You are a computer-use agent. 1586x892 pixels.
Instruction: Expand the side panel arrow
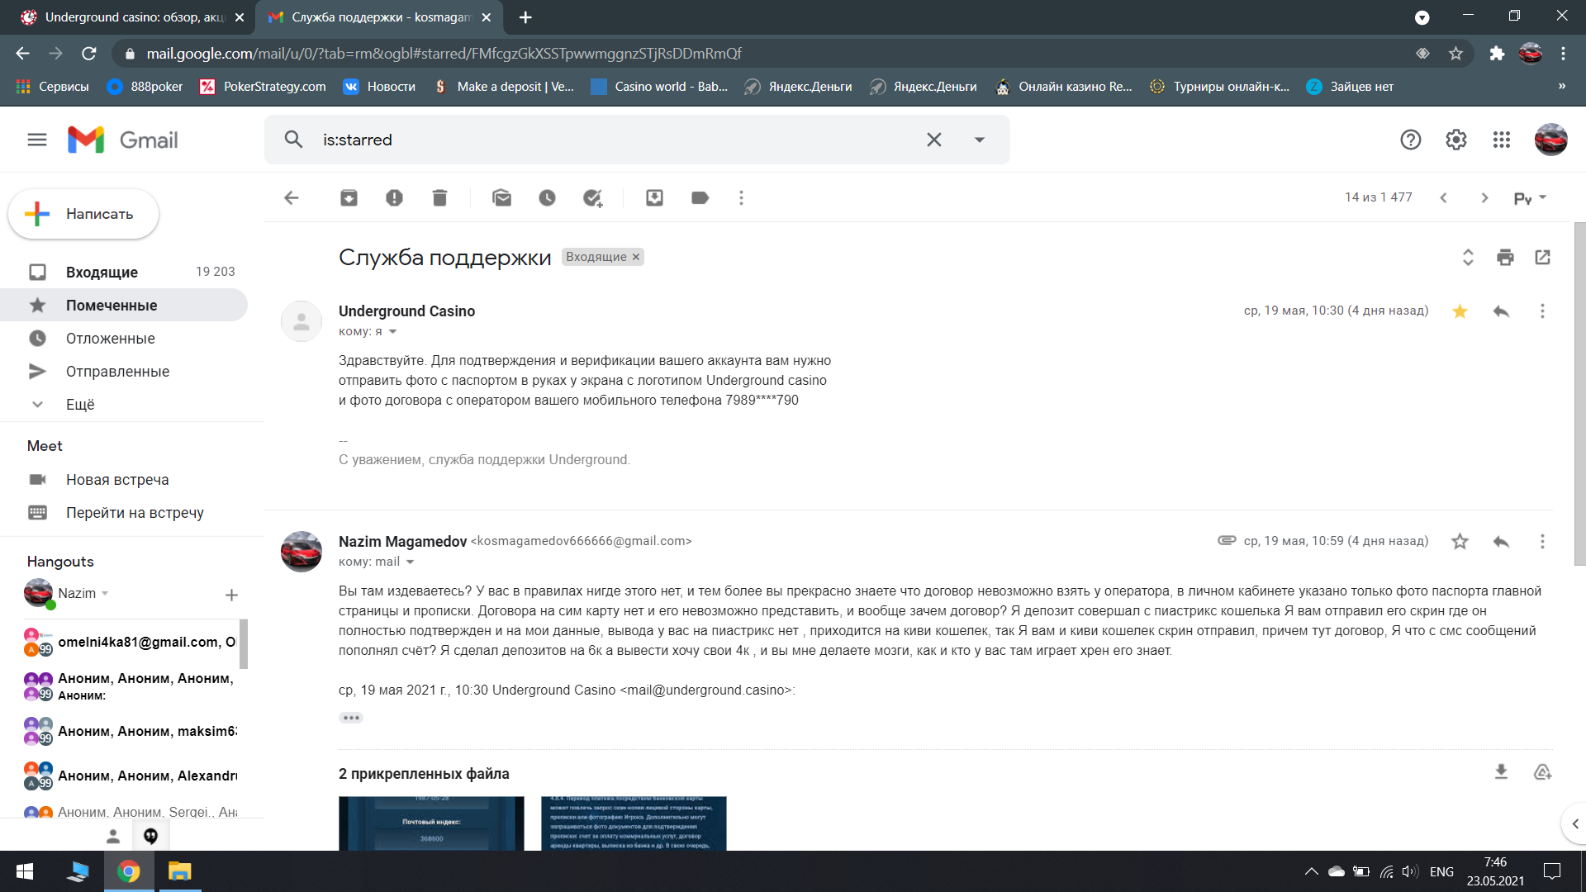(x=1574, y=823)
